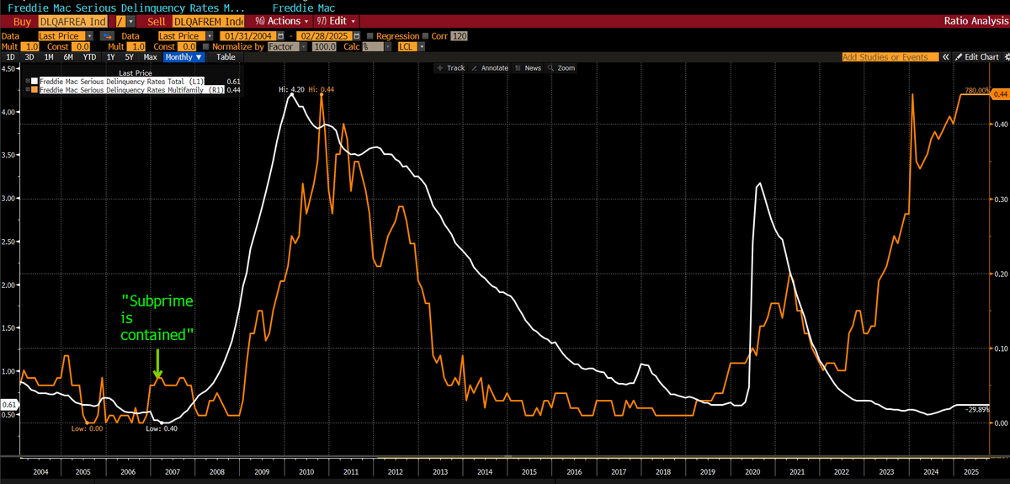Click the second Const value field
Viewport: 1010px width, 484px height.
tap(187, 46)
